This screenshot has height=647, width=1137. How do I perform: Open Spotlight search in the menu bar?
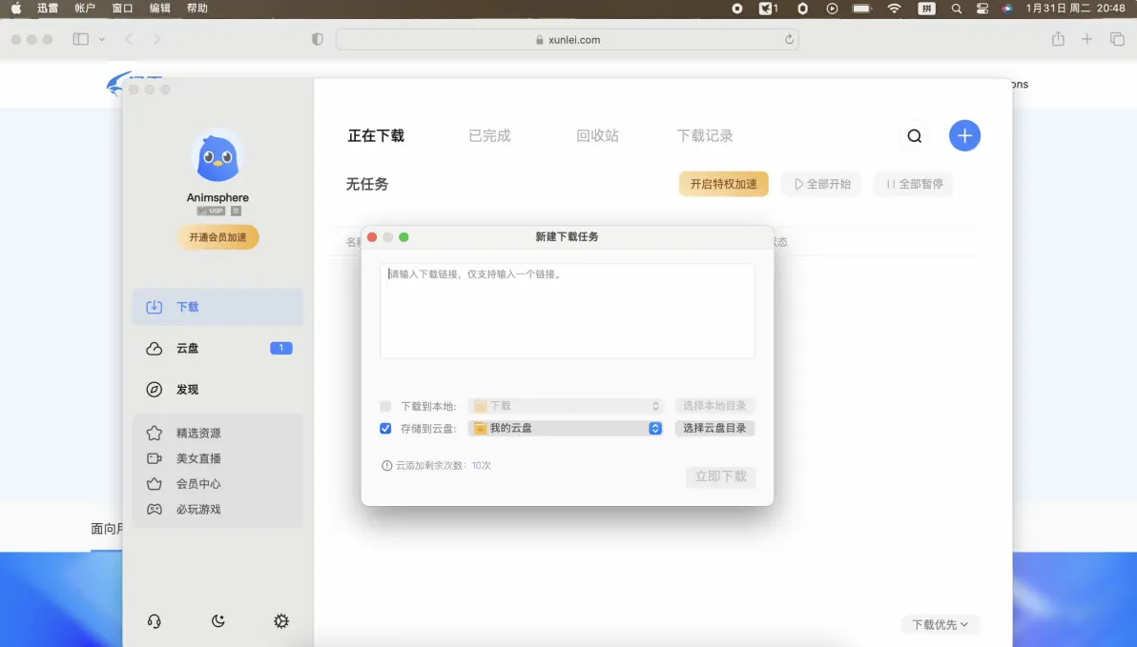(x=957, y=9)
